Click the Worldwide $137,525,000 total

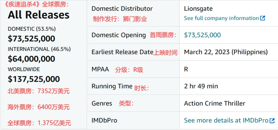34,79
